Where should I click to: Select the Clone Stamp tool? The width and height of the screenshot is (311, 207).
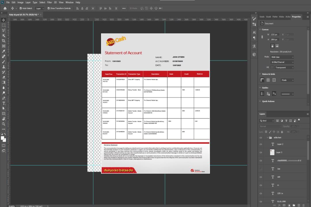click(3, 67)
